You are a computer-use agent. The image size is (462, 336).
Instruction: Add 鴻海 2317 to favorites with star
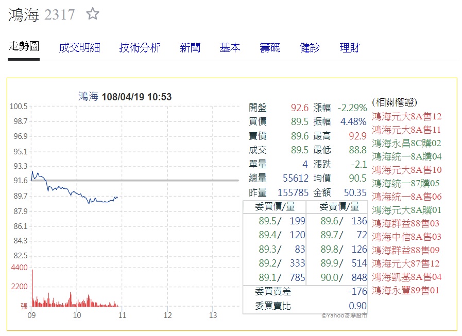tap(93, 14)
